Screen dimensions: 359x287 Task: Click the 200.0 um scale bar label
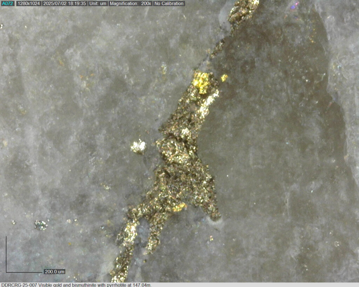[x=54, y=272]
